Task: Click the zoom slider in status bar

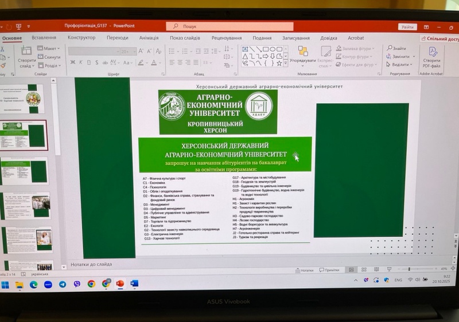Action: (409, 269)
